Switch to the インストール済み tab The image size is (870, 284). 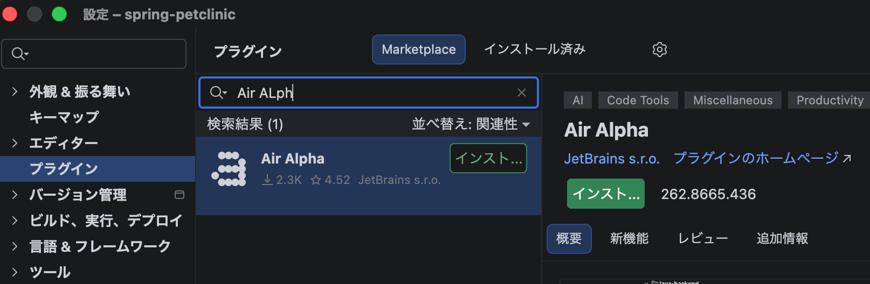coord(535,49)
